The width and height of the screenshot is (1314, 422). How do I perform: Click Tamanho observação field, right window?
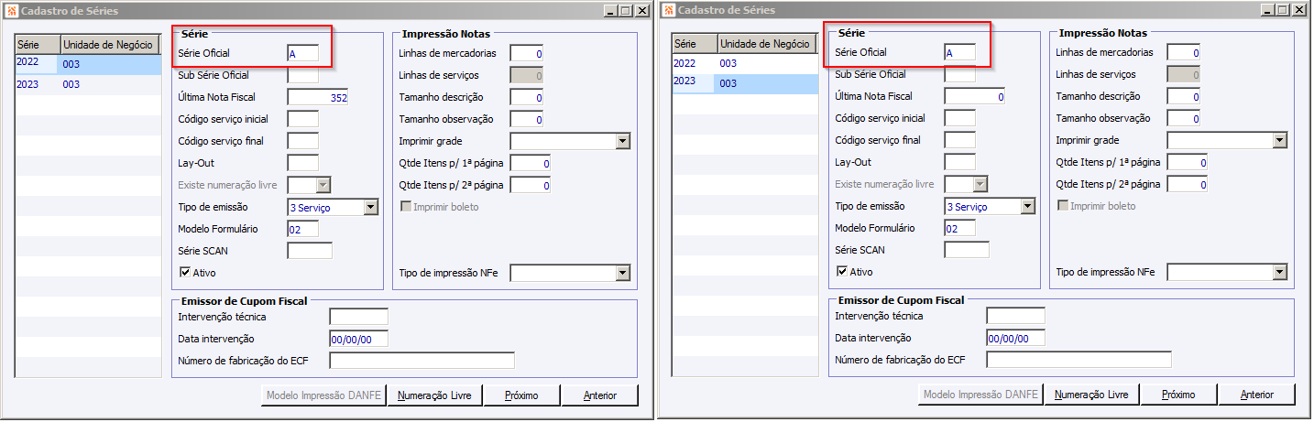pyautogui.click(x=1184, y=118)
